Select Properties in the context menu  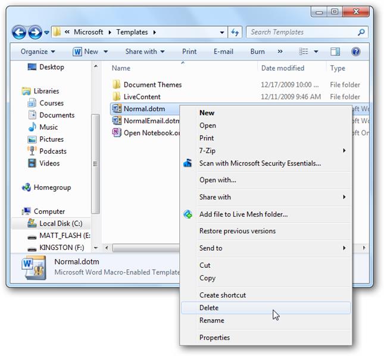pyautogui.click(x=266, y=338)
